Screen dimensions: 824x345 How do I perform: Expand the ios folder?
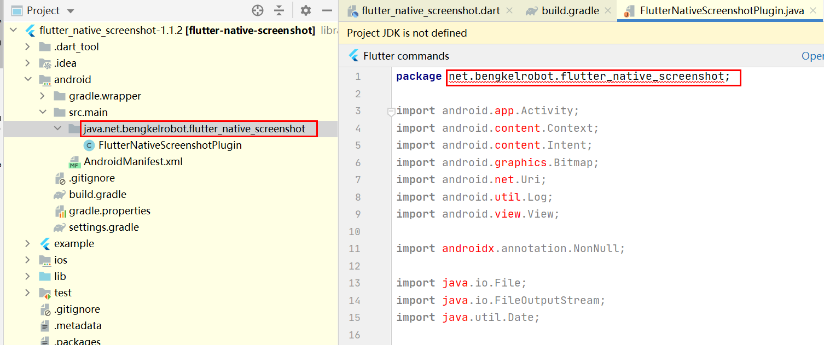coord(27,260)
